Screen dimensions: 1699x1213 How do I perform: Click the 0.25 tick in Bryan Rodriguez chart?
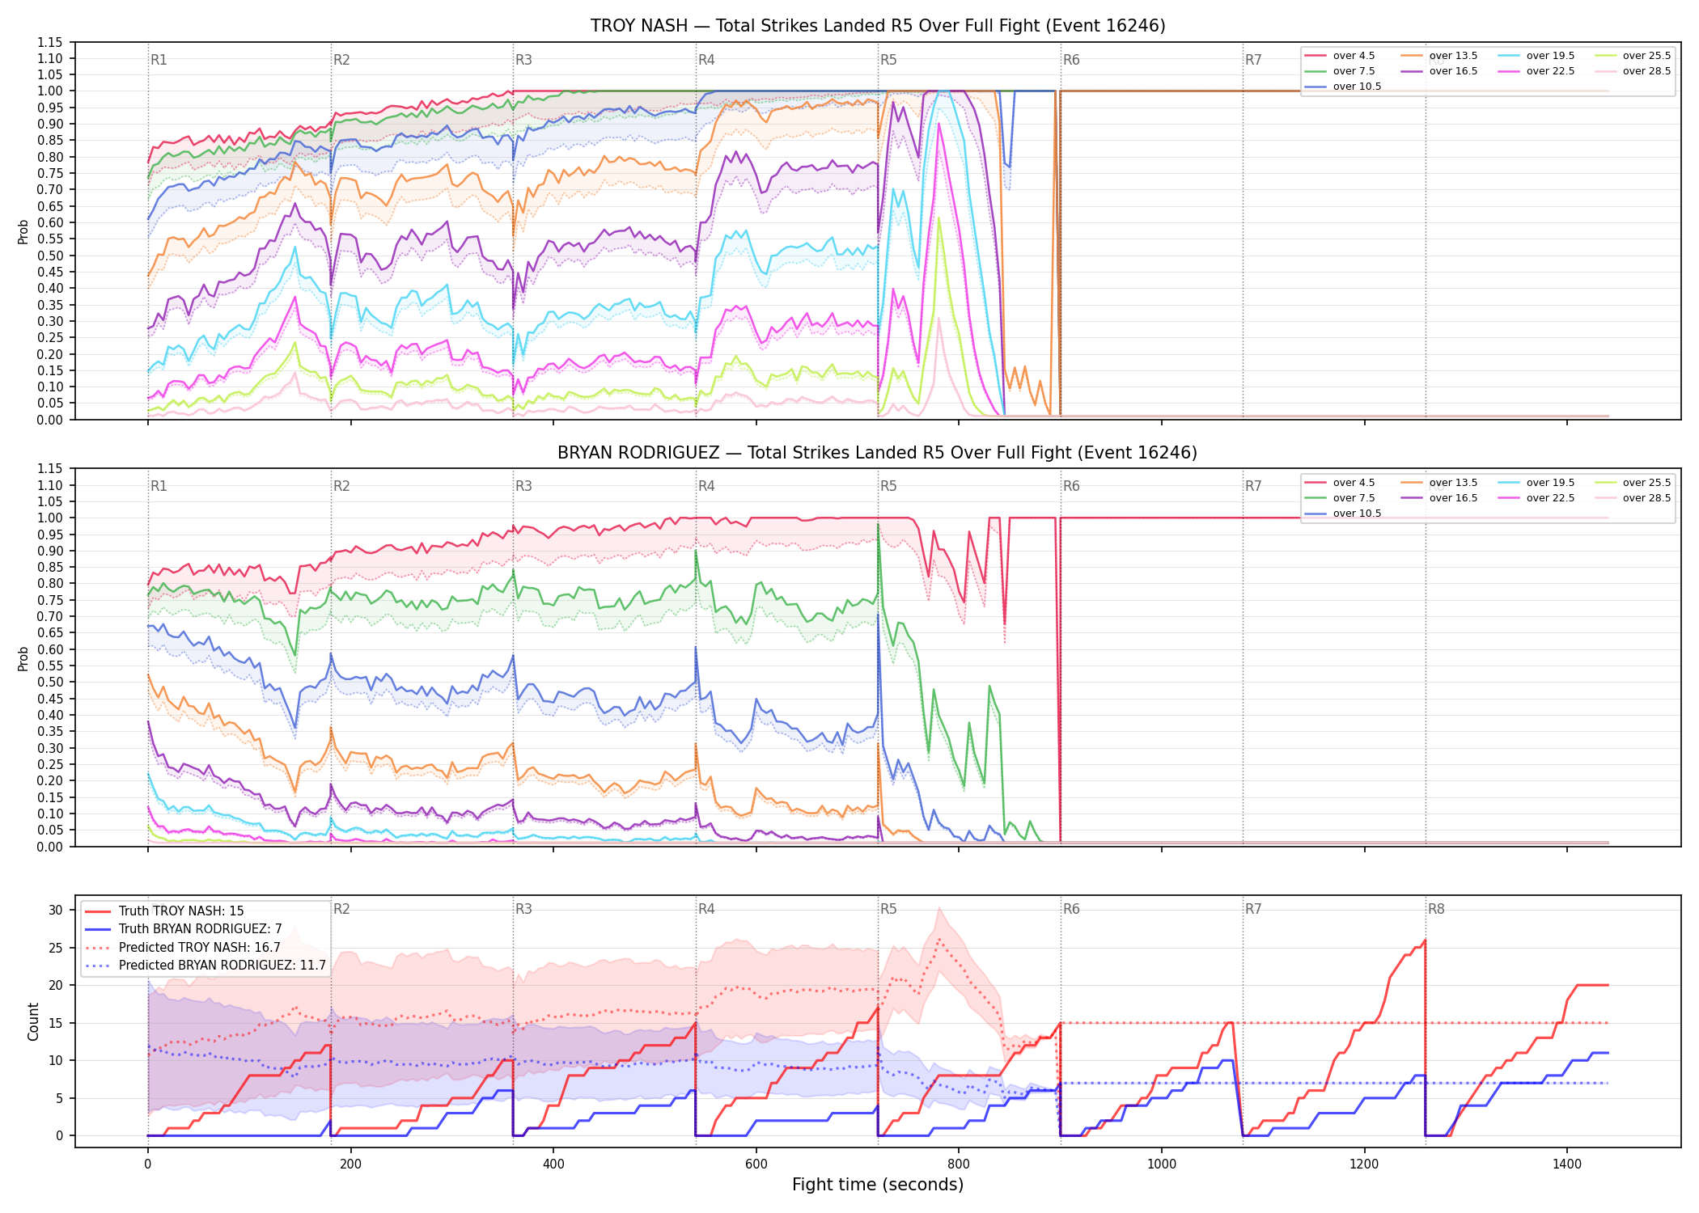[50, 764]
